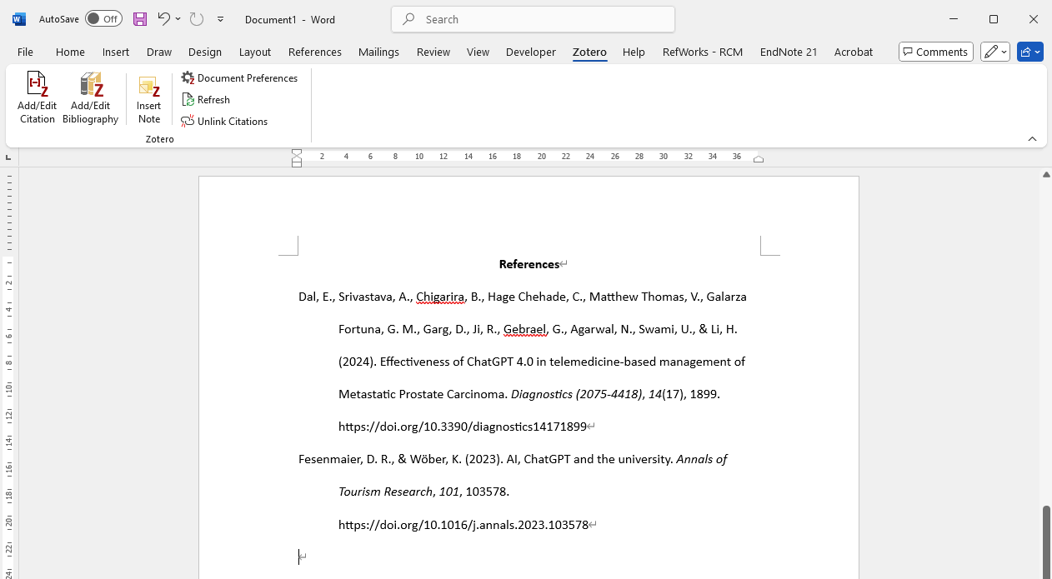Expand the Undo history dropdown arrow

click(178, 19)
